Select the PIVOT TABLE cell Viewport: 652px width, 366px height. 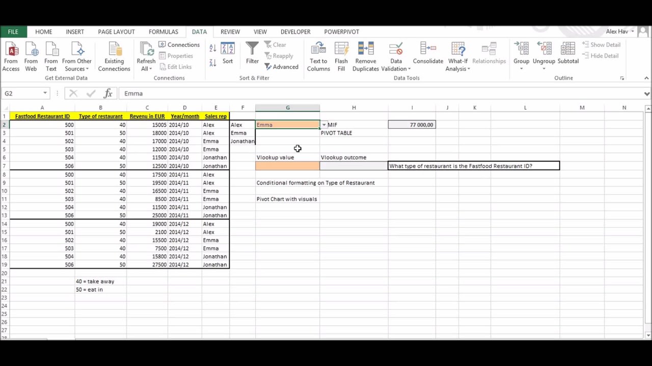354,133
